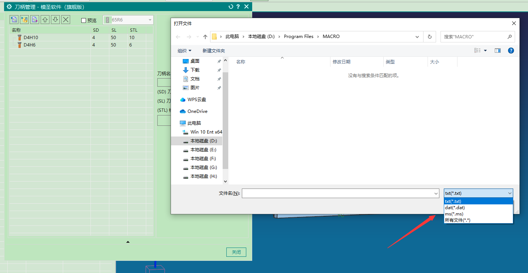Select 本地磁盘 (F:) in navigation pane

203,159
